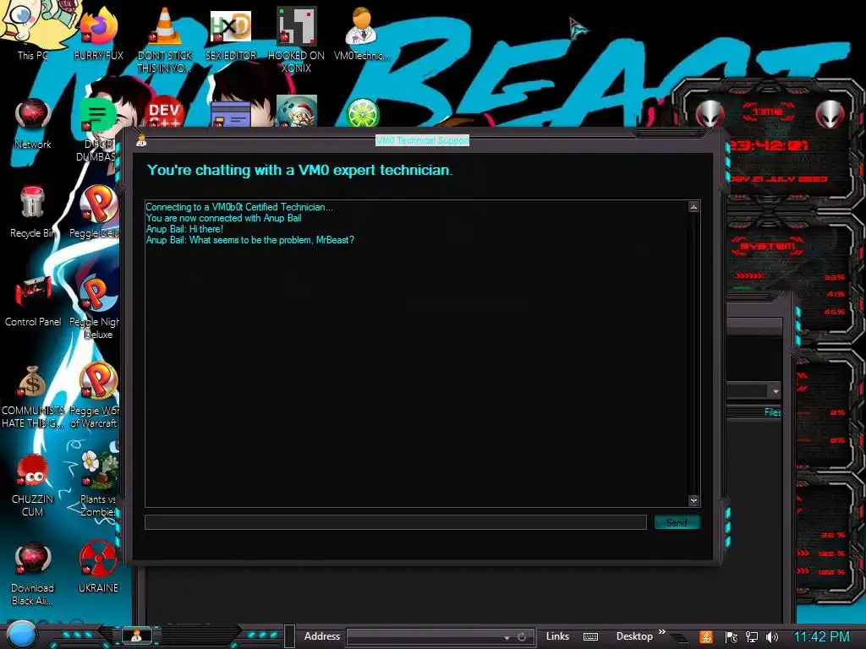The height and width of the screenshot is (649, 866).
Task: Click the chat scrollbar down arrow
Action: point(693,500)
